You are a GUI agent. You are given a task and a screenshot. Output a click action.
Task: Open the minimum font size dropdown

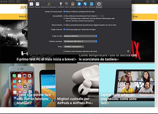[x=101, y=16]
